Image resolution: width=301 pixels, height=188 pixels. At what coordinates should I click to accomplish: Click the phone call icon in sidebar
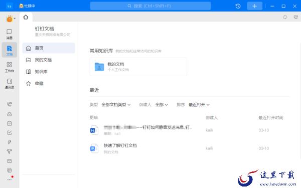pos(10,104)
